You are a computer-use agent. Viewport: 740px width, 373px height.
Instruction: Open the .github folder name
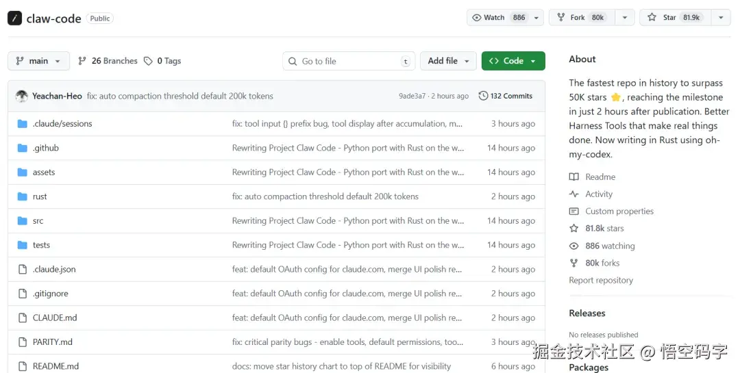click(x=46, y=148)
